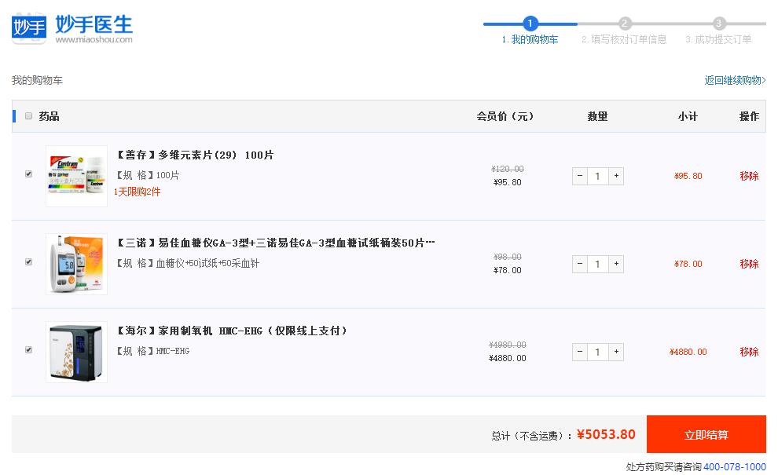Select step 2 circle in progress bar
778x475 pixels.
point(625,24)
